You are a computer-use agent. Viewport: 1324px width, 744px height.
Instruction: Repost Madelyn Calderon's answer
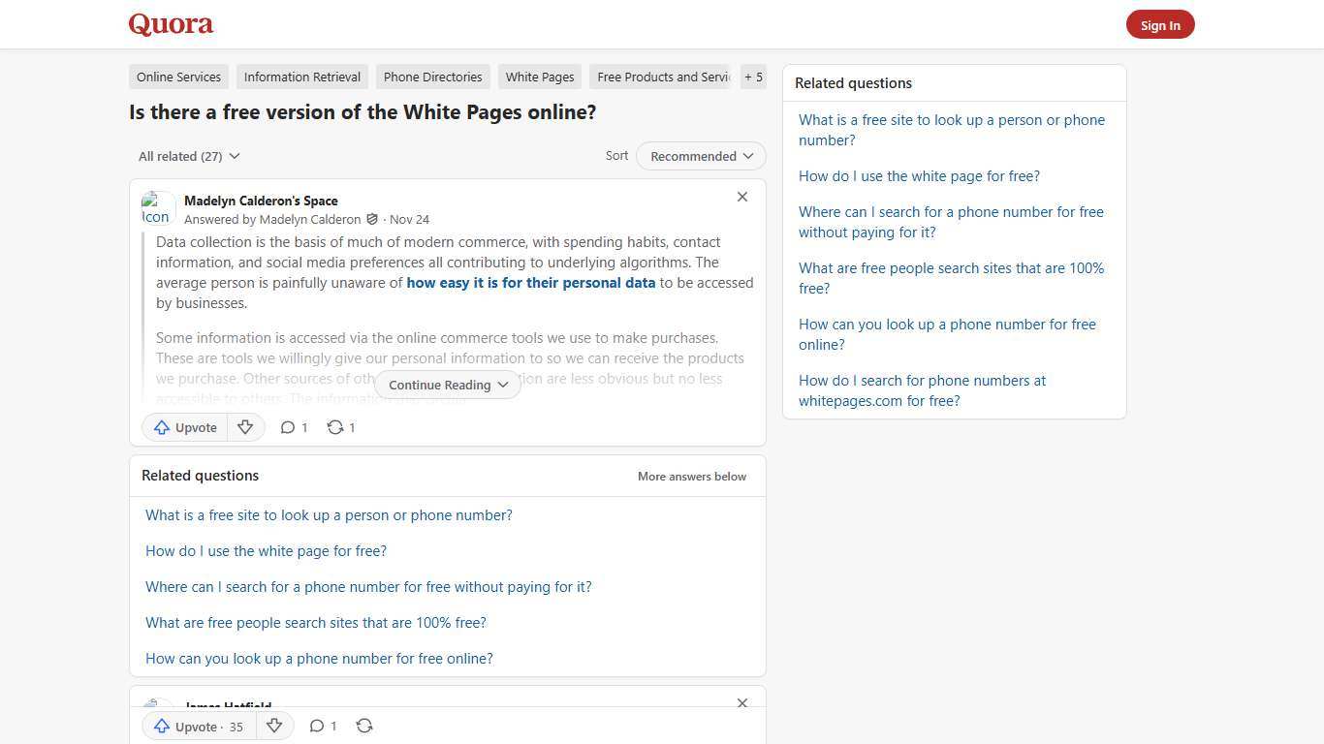coord(339,427)
